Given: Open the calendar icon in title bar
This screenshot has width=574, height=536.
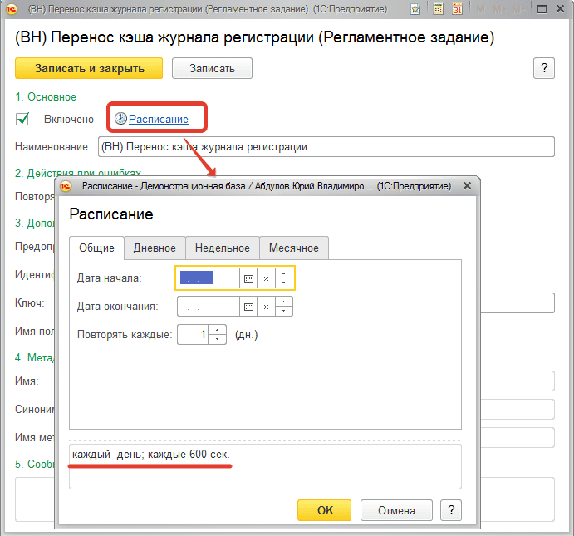Looking at the screenshot, I should pos(457,9).
